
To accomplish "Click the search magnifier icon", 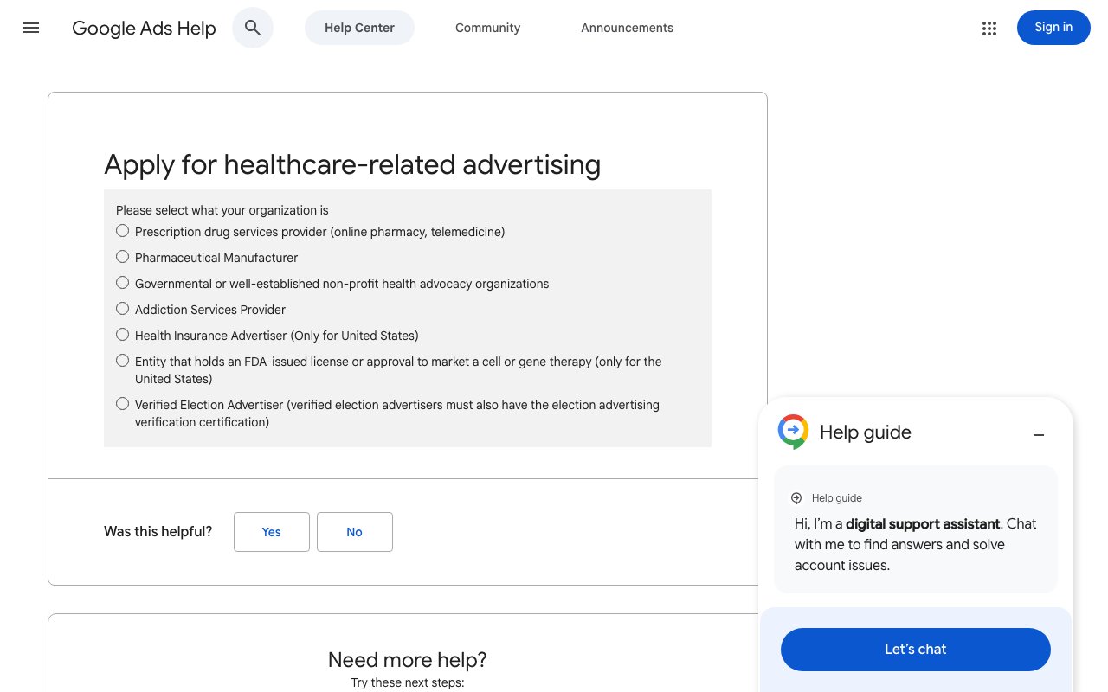I will tap(253, 28).
